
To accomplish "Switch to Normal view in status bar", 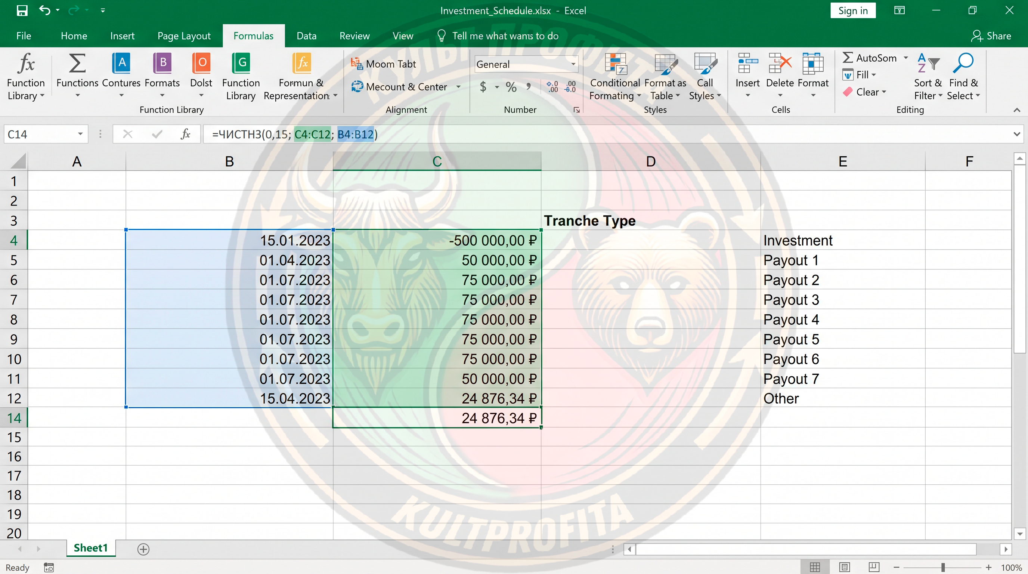I will coord(815,567).
